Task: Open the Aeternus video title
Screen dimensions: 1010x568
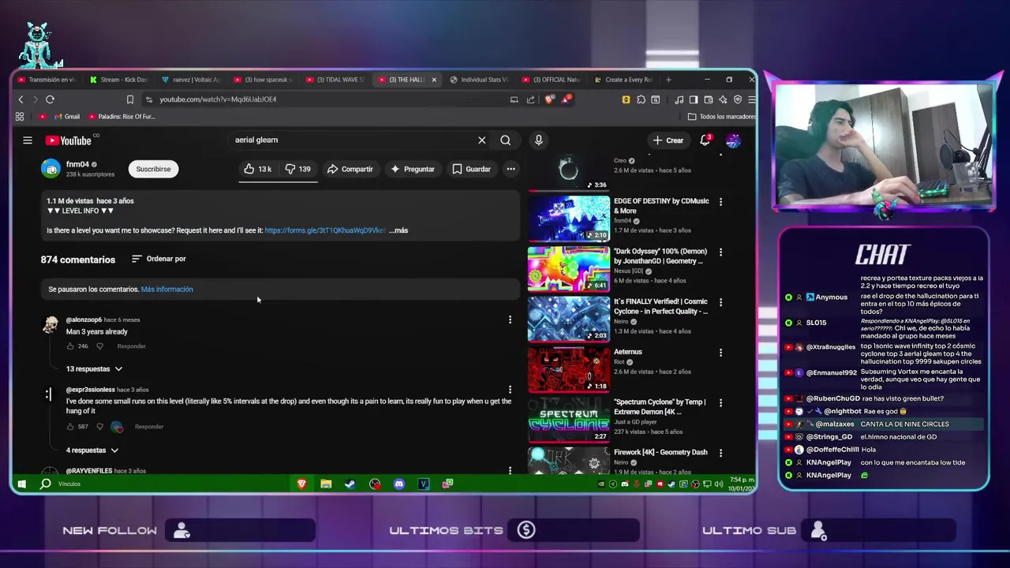Action: point(628,352)
